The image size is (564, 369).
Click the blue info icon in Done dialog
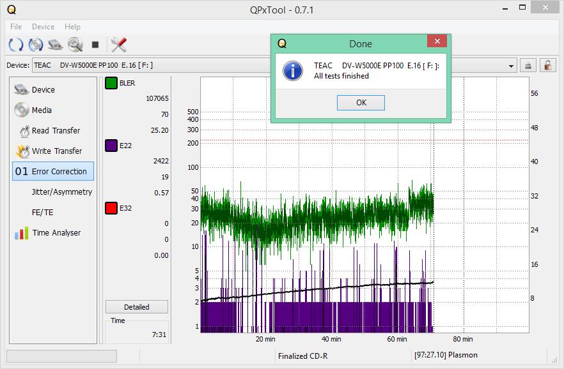(293, 71)
